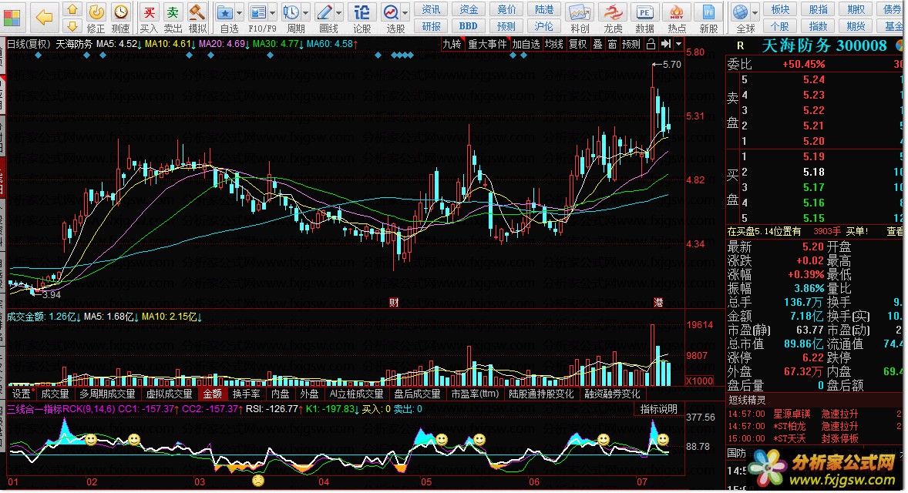This screenshot has width=908, height=493.
Task: Click the 财 marker on the chart
Action: 394,303
